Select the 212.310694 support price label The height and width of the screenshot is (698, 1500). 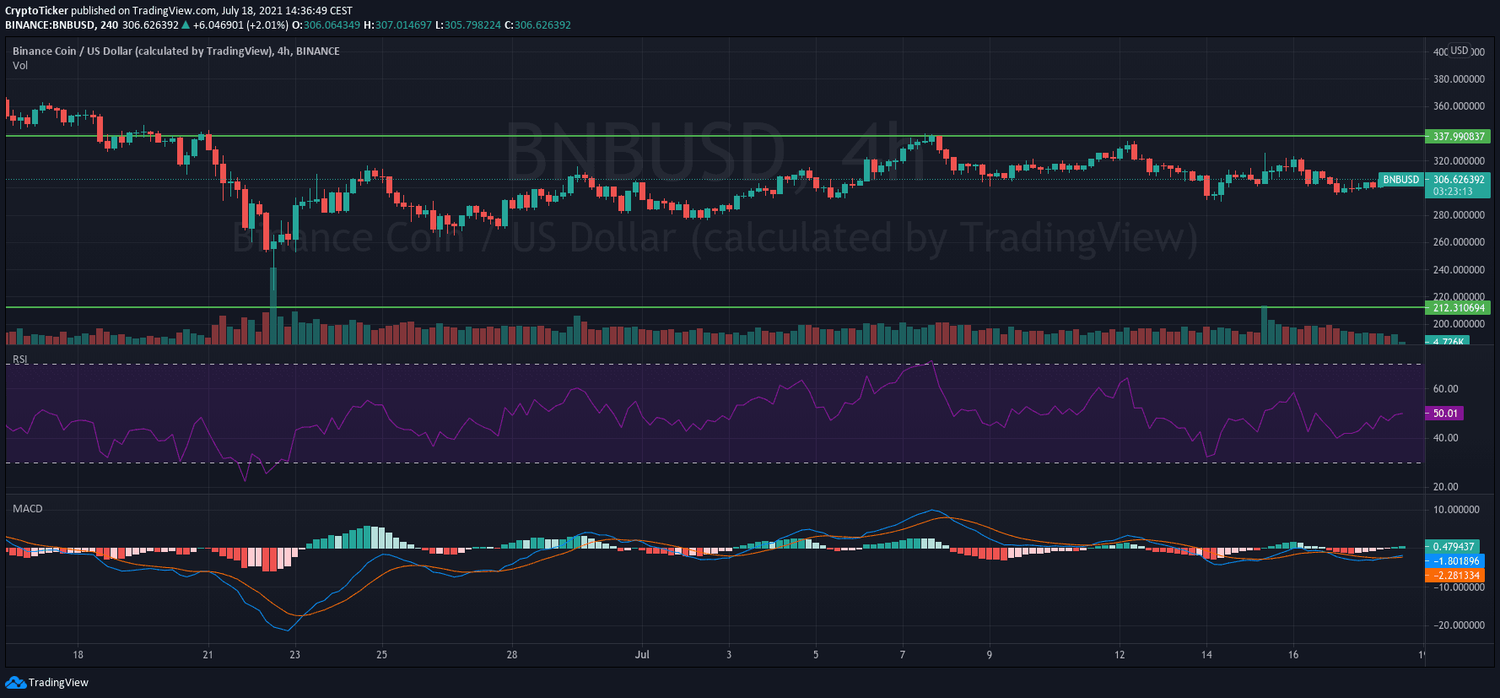click(x=1457, y=308)
